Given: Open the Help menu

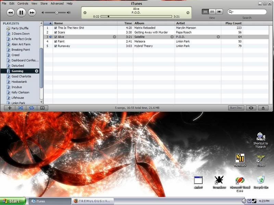Looking at the screenshot, I should (70, 3).
